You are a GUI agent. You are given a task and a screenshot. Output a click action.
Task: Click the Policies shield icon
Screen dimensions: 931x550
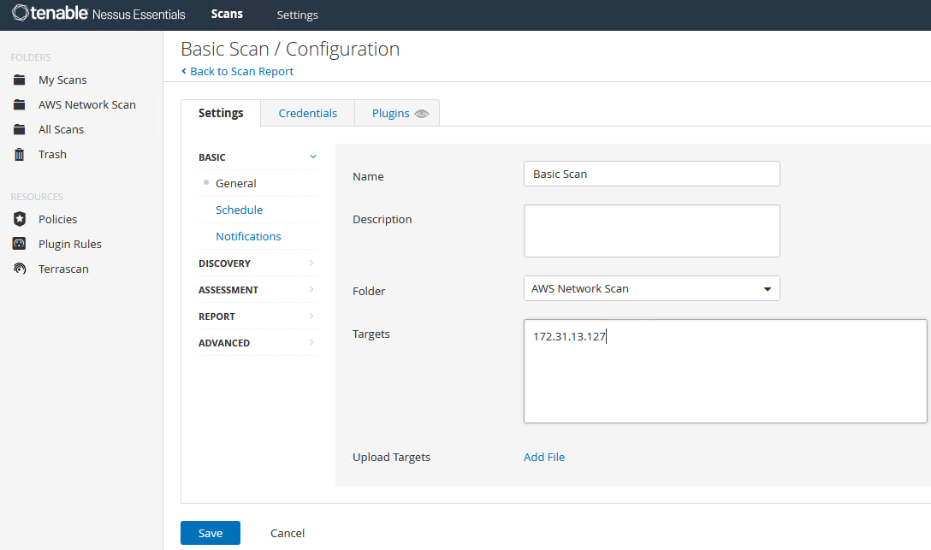pos(20,219)
